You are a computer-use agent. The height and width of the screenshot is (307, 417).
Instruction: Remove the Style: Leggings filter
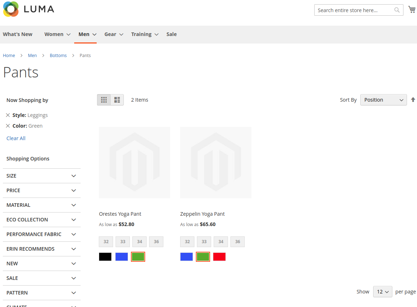pyautogui.click(x=8, y=115)
